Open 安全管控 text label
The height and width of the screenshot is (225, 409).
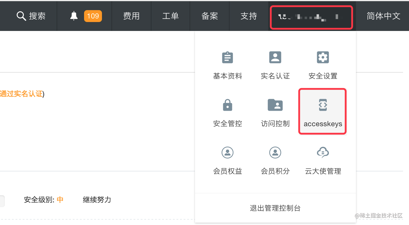(228, 124)
